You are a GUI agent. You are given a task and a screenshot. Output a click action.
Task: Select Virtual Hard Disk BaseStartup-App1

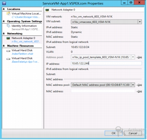[22, 60]
